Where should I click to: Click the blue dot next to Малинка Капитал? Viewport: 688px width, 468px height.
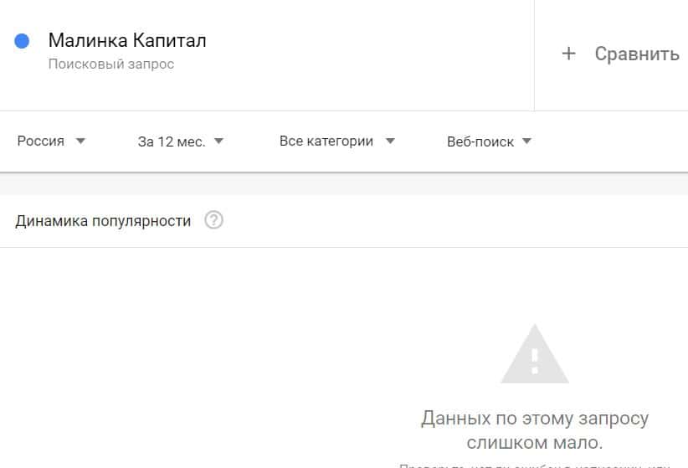(x=23, y=41)
